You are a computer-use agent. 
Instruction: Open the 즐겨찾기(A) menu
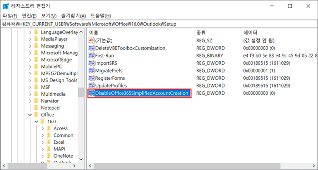pos(74,16)
